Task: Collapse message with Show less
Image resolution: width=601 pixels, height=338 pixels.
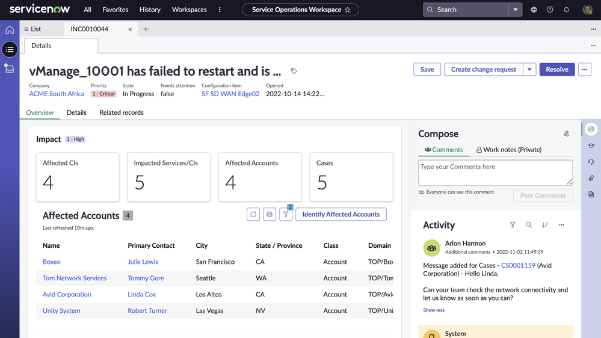Action: pos(434,310)
